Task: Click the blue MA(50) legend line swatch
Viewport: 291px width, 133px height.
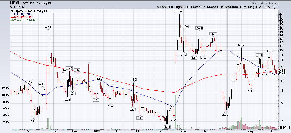Action: click(x=13, y=14)
